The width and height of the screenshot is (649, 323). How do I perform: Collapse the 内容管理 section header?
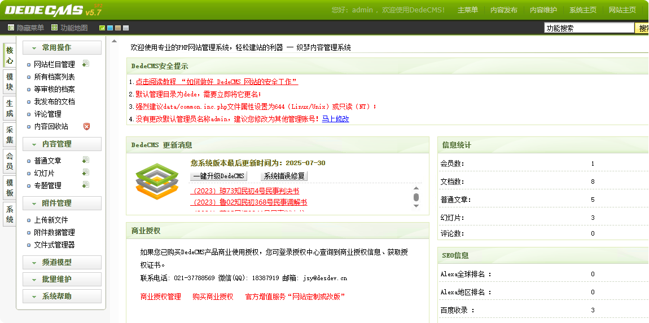pos(62,144)
